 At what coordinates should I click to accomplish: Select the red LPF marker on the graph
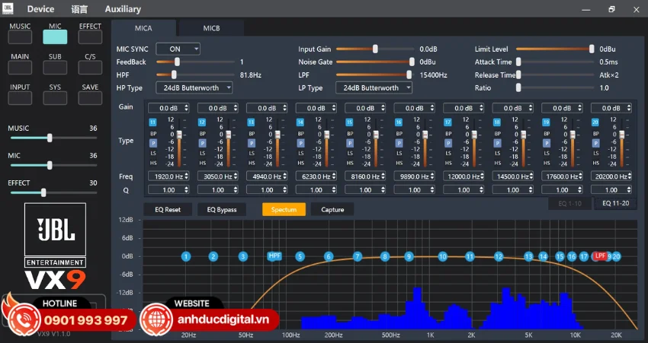click(x=600, y=256)
